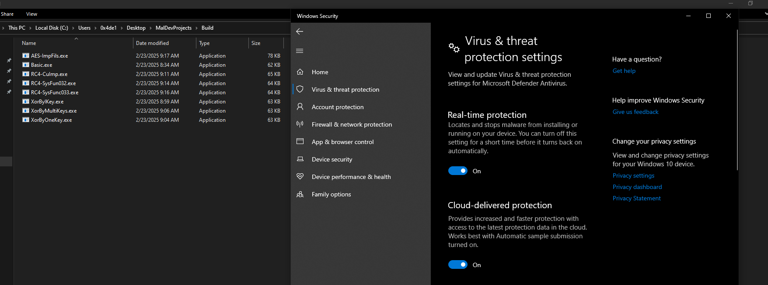
Task: Click the Get help link
Action: (624, 71)
